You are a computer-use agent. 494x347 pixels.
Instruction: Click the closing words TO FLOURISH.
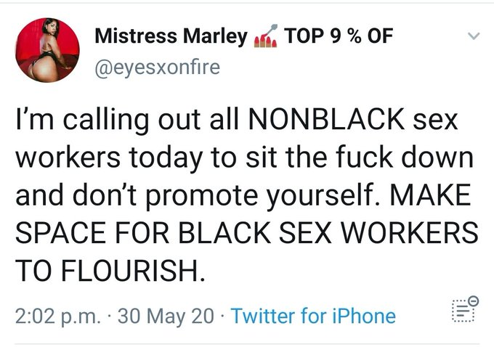pos(110,271)
